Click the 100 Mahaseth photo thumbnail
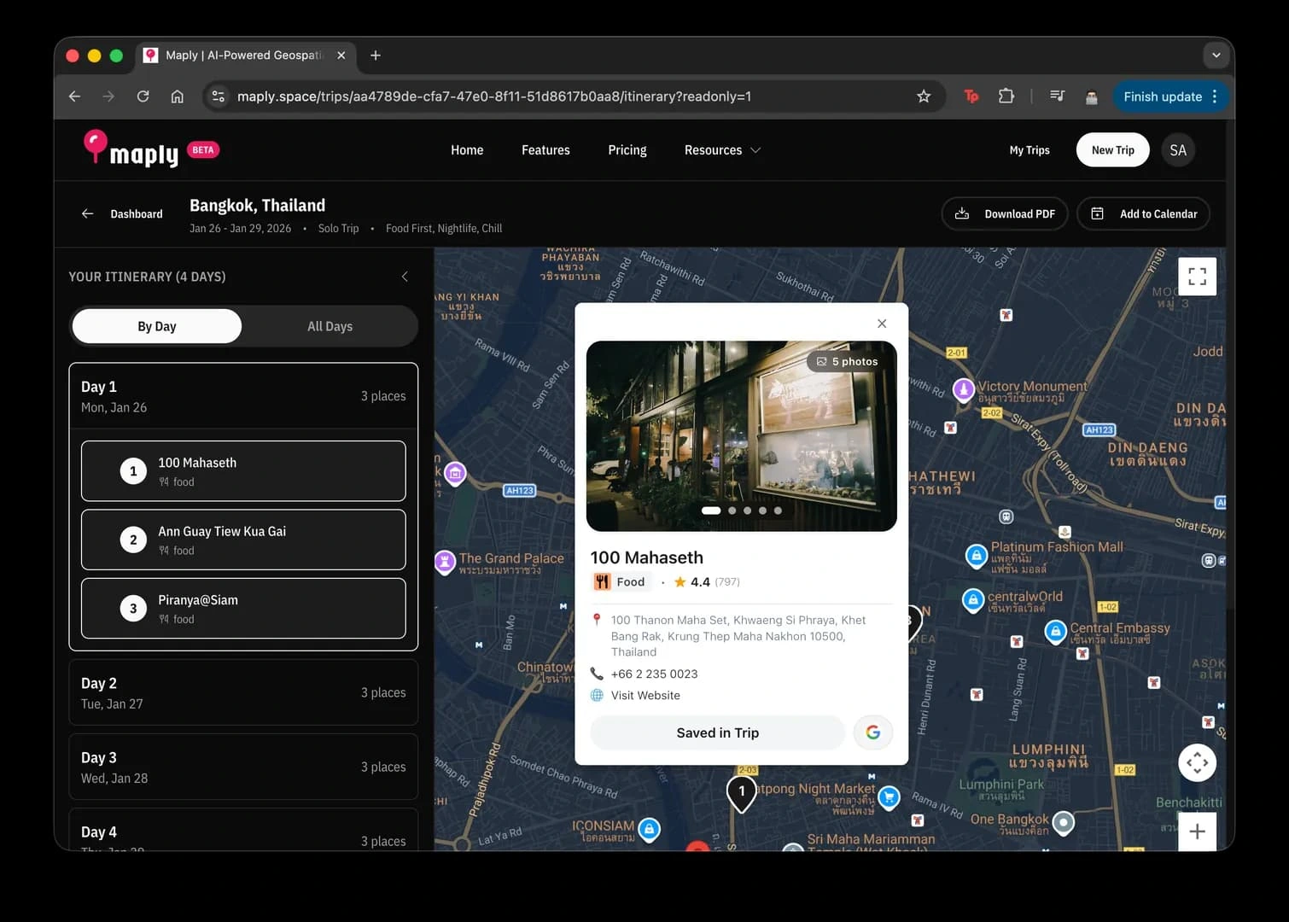Screen dimensions: 1289x922 [741, 436]
